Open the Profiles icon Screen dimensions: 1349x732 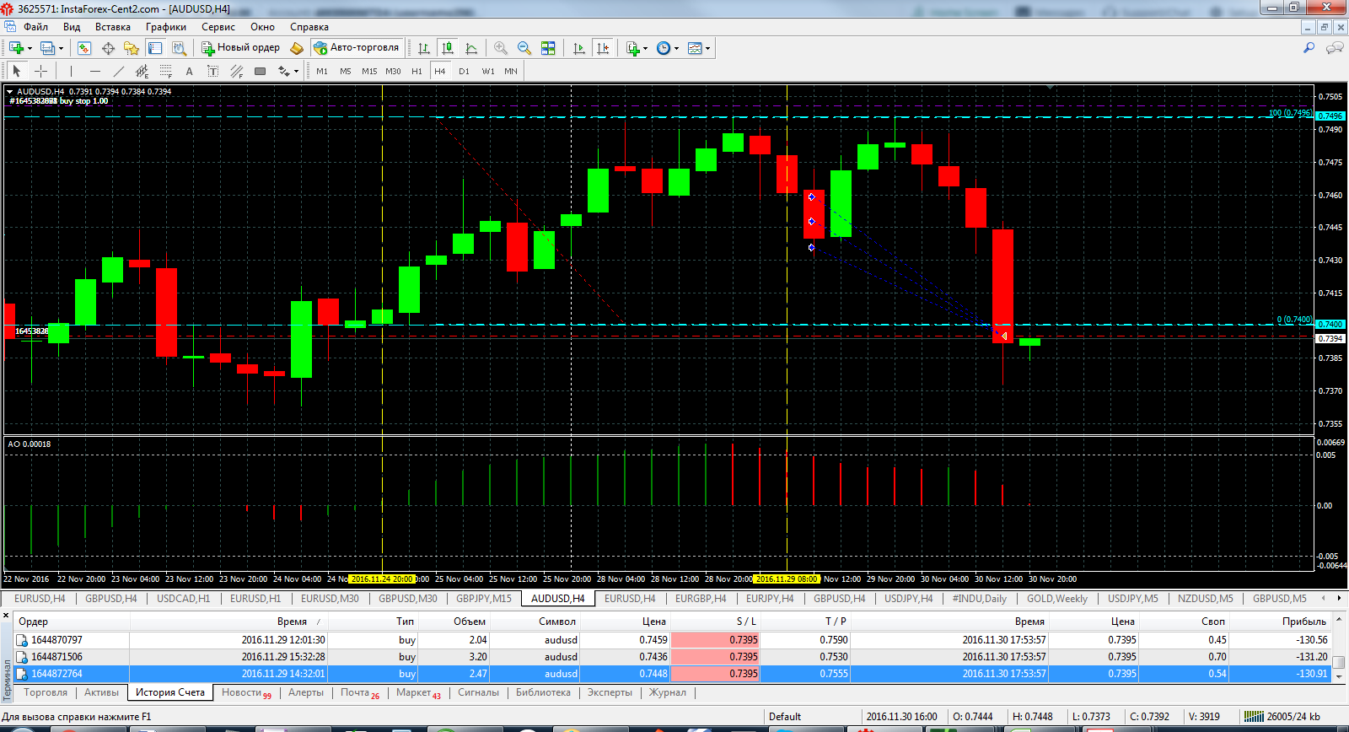tap(48, 48)
